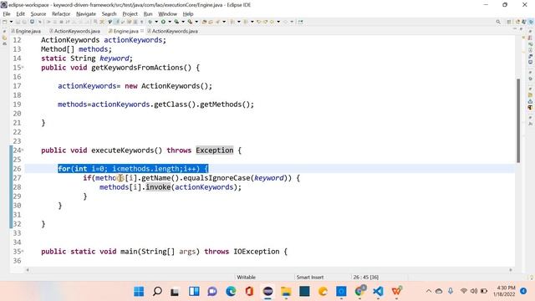Click the 26 : 45 cursor position status
The height and width of the screenshot is (301, 535).
point(366,277)
